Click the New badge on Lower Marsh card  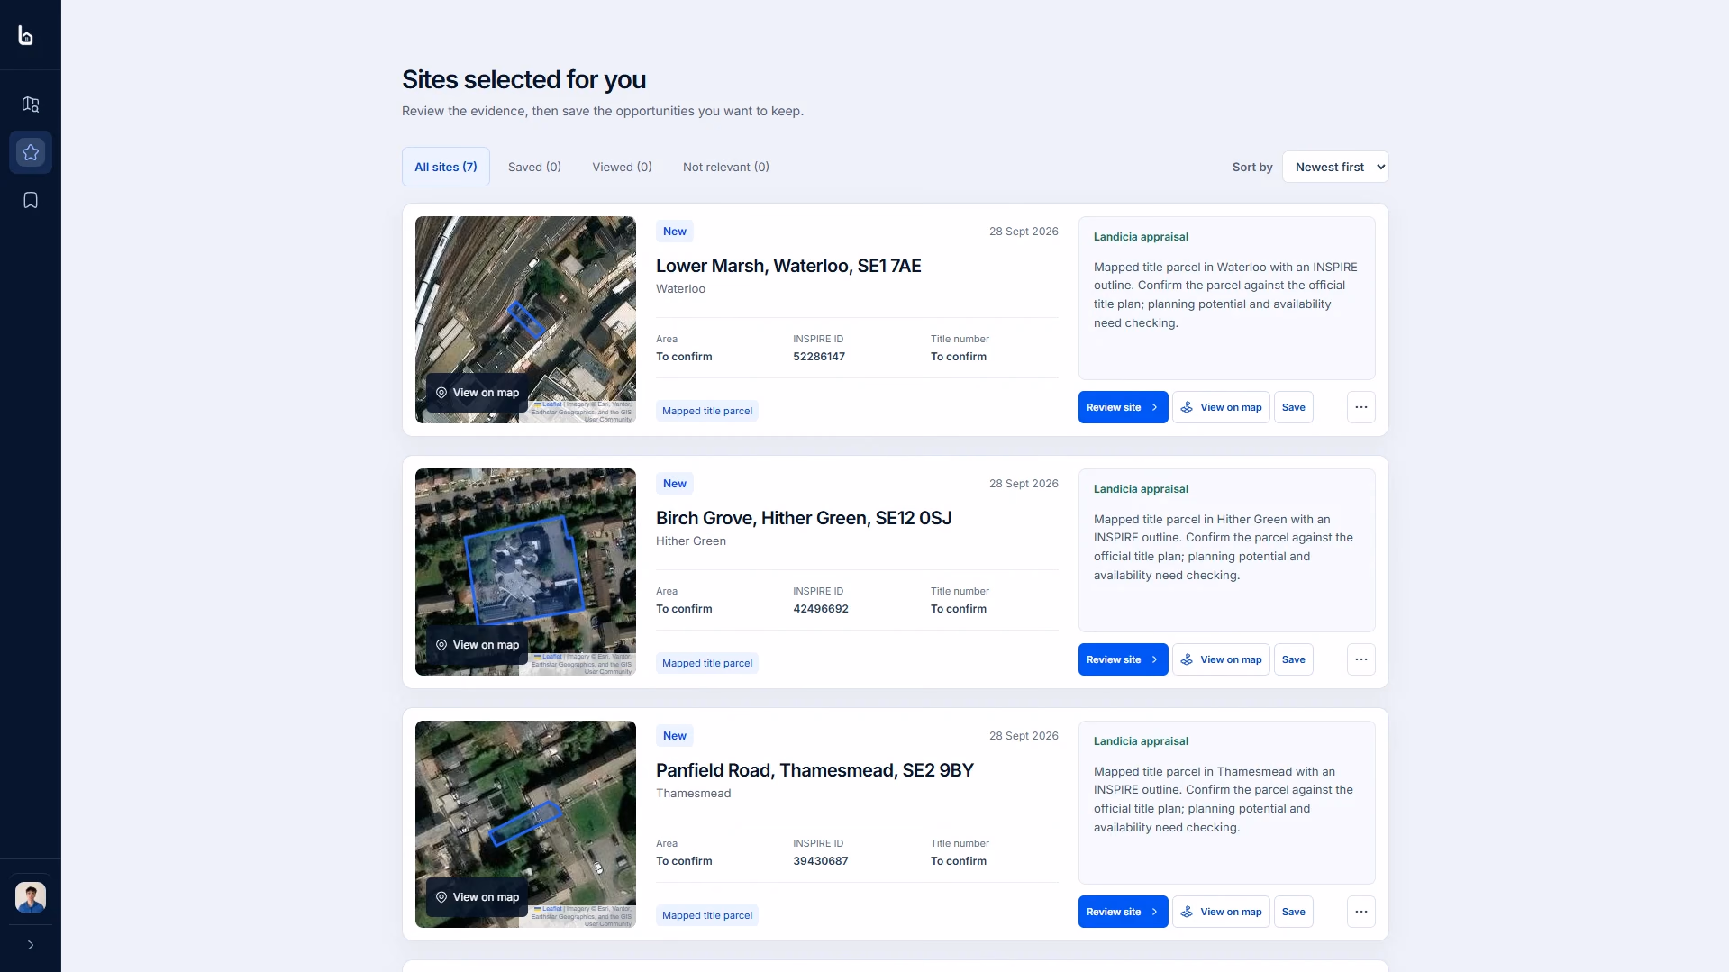675,232
